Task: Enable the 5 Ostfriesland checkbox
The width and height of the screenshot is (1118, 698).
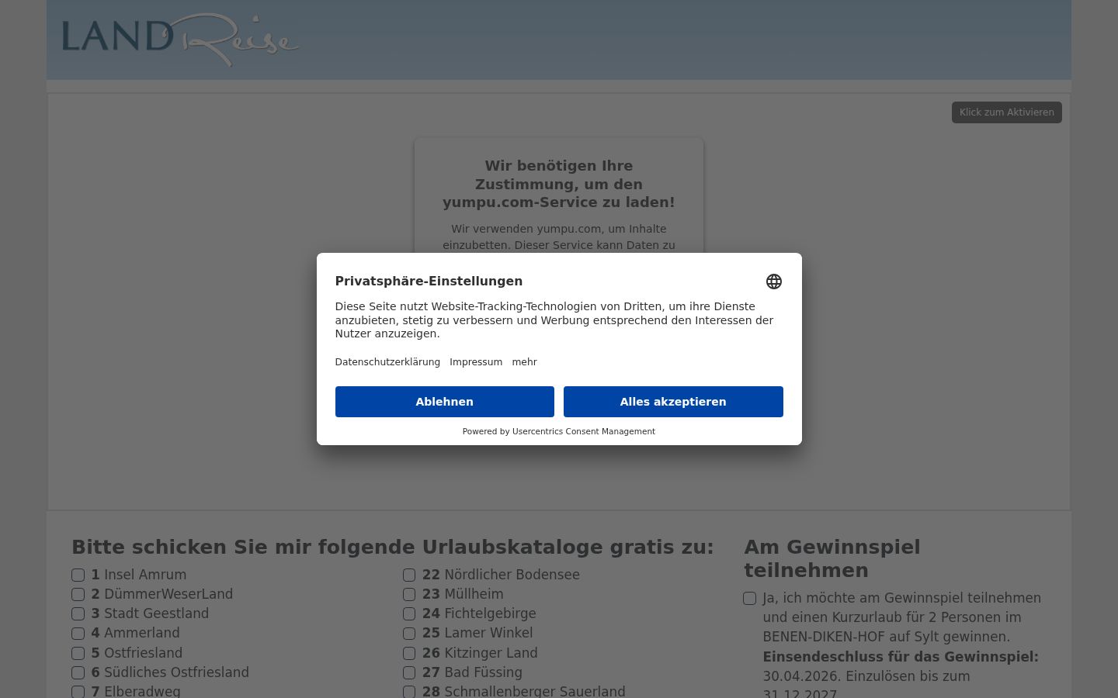Action: coord(78,653)
